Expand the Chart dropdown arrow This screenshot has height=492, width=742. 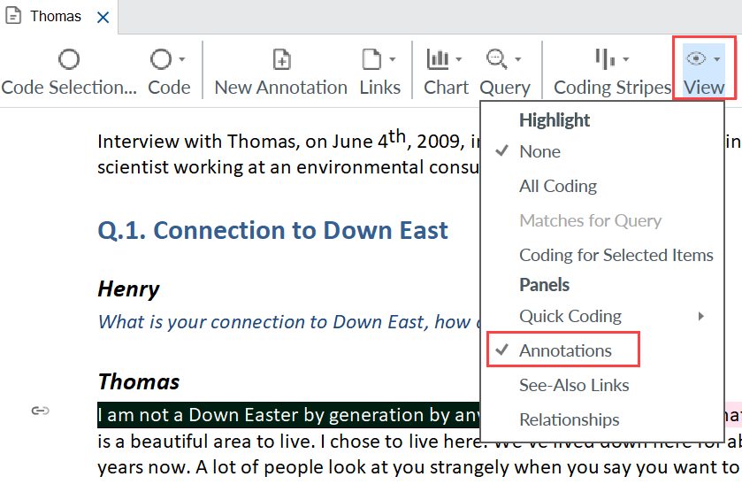point(458,59)
